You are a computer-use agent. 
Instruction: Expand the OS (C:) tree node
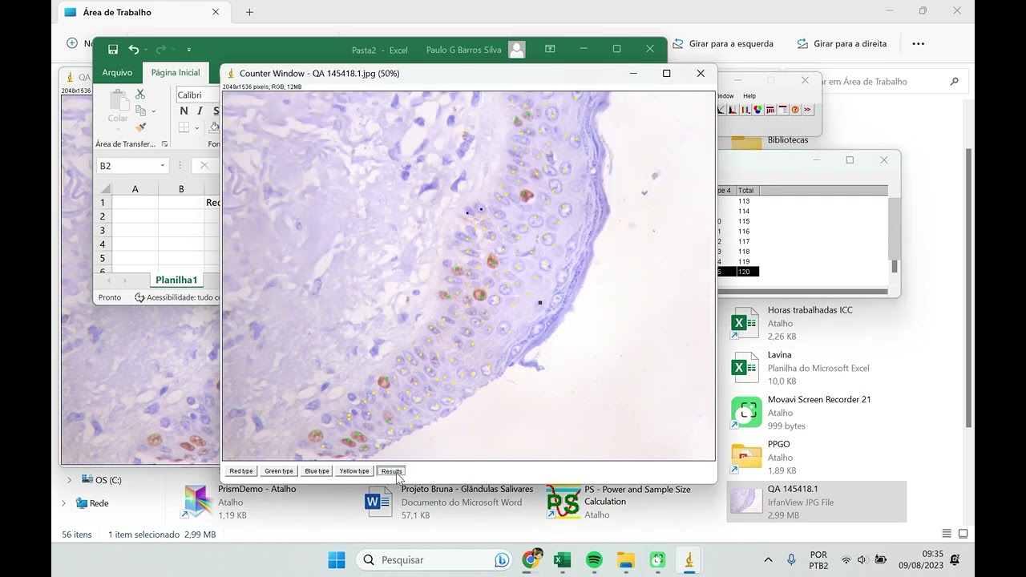click(69, 480)
